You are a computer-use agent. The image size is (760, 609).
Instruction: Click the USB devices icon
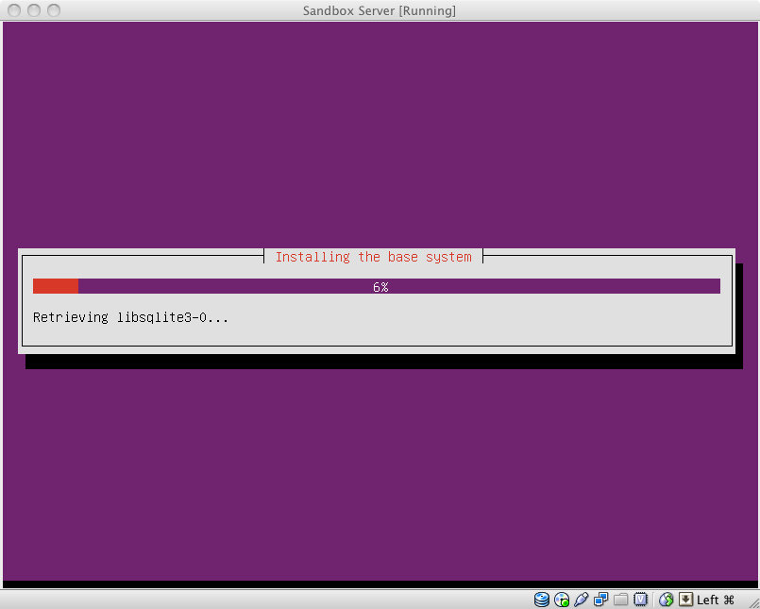pos(582,600)
